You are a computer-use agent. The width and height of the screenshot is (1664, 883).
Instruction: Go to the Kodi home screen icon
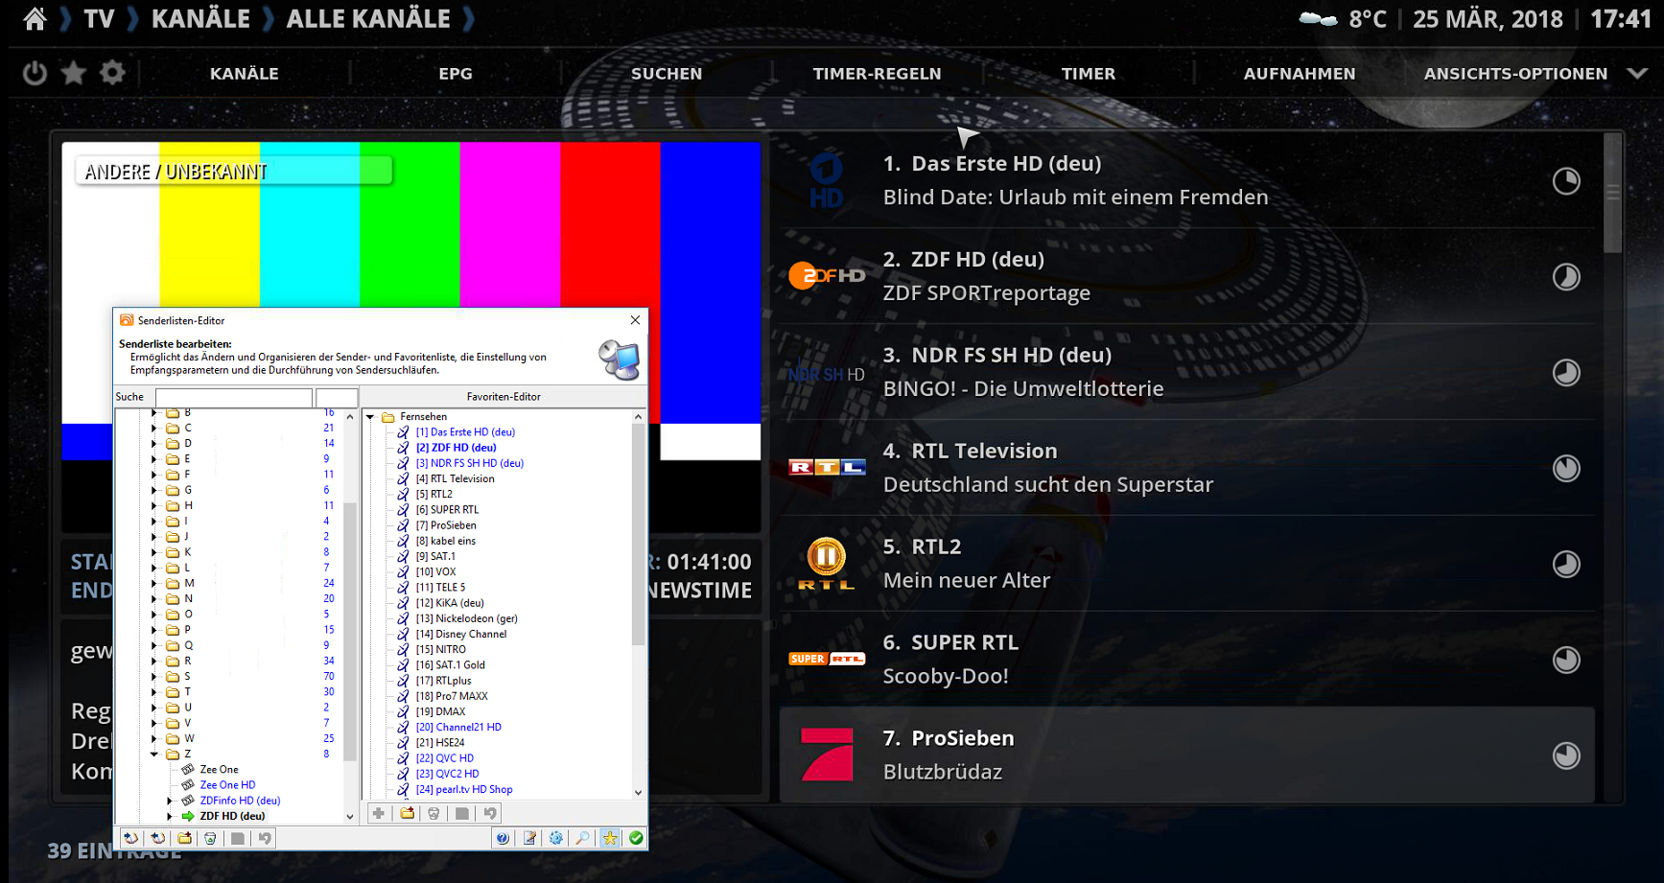click(x=35, y=19)
